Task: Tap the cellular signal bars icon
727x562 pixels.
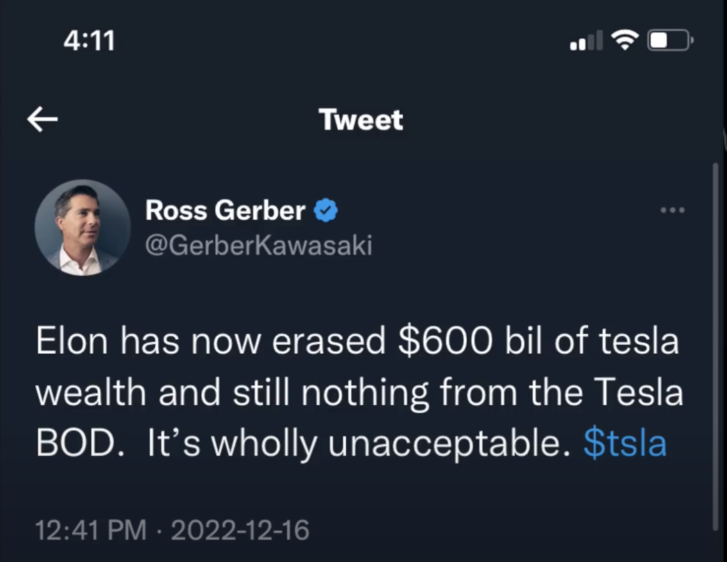Action: [x=587, y=43]
